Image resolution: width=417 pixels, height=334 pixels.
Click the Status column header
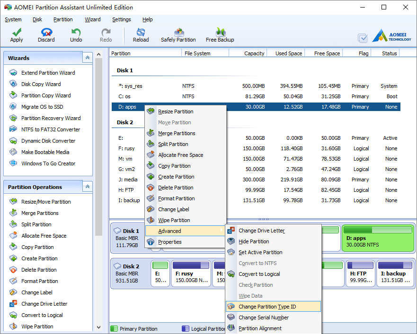385,53
